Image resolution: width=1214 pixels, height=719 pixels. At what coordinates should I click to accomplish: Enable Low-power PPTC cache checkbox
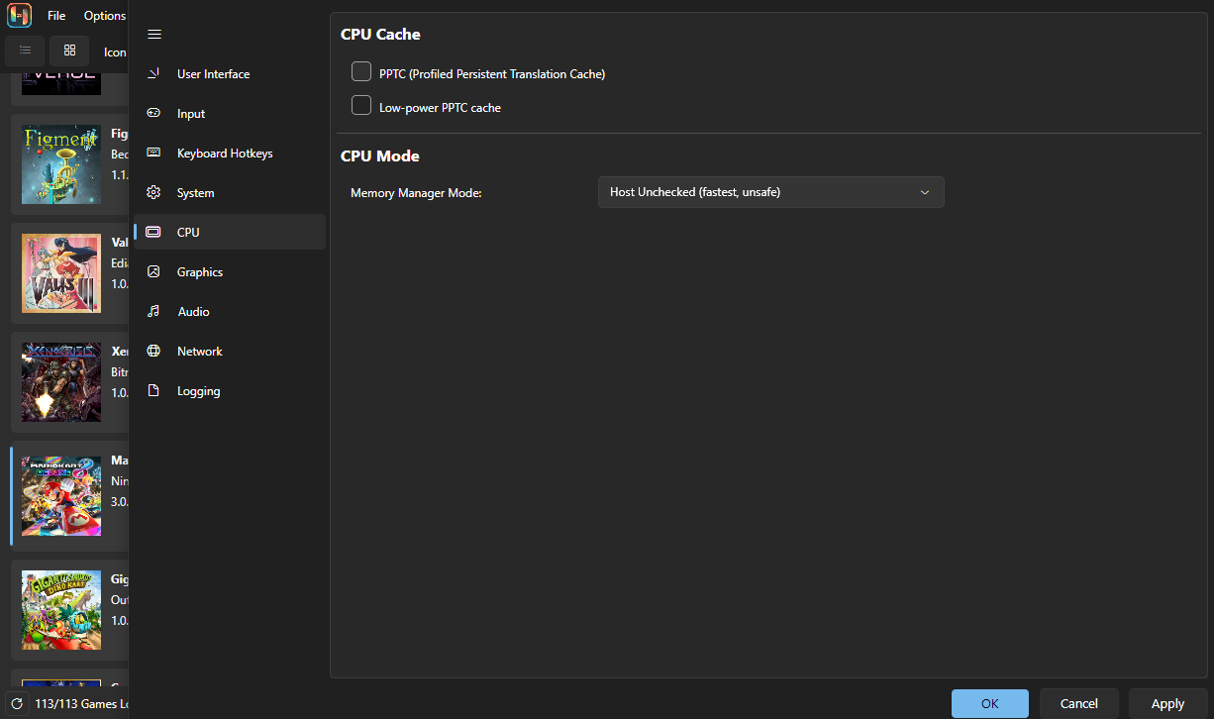pyautogui.click(x=361, y=106)
